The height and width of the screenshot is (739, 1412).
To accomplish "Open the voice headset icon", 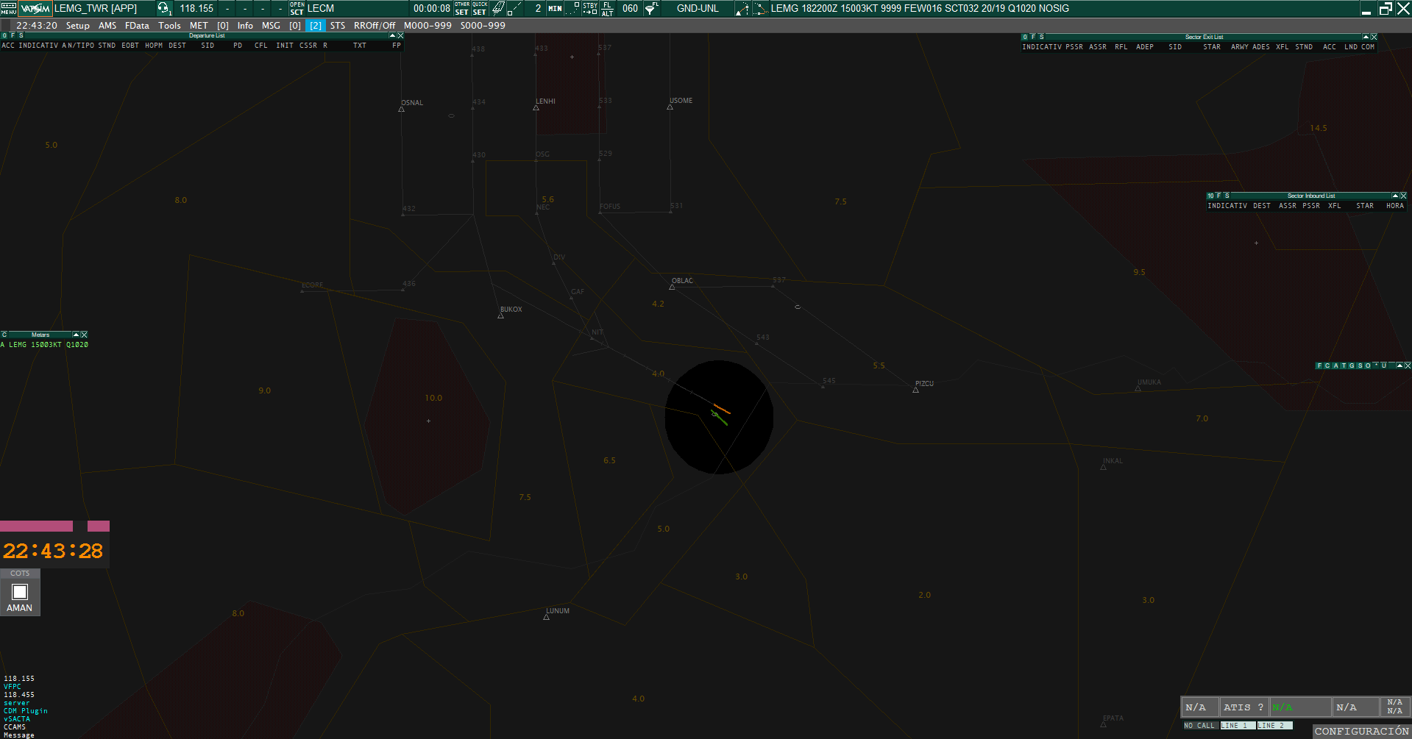I will coord(163,9).
